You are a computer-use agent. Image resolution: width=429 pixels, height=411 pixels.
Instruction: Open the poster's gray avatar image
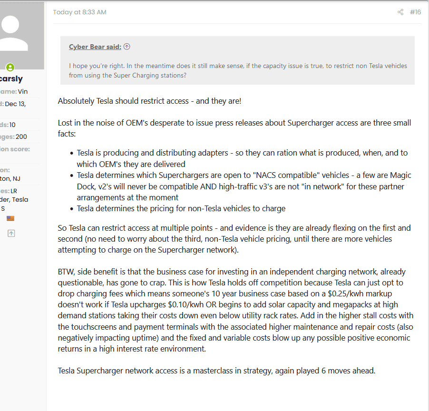coord(22,36)
